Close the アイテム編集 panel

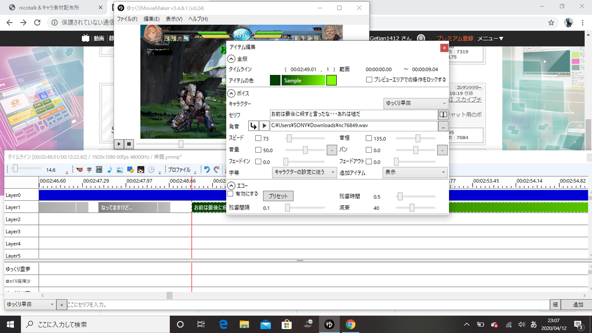(444, 47)
